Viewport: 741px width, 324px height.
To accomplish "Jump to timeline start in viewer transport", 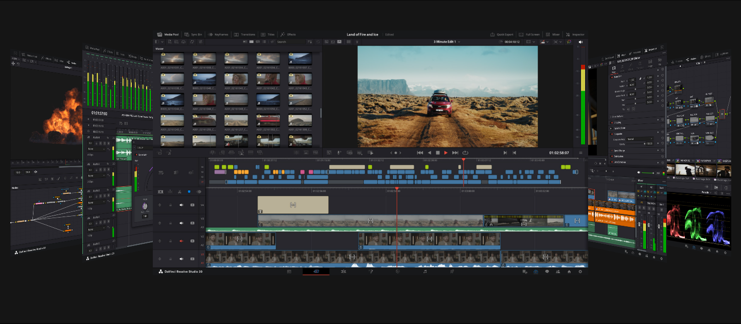I will click(420, 153).
